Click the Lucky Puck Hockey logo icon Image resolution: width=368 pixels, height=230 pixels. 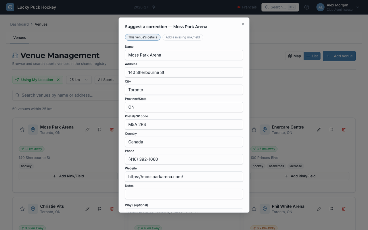[x=10, y=7]
